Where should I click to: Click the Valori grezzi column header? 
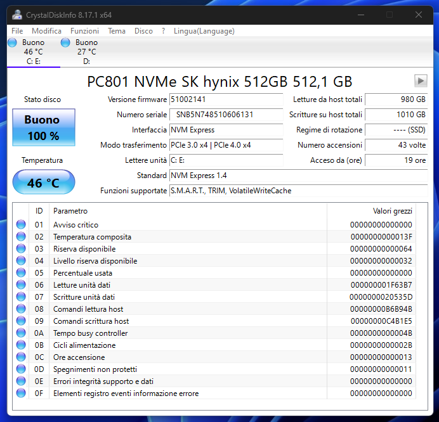[371, 211]
